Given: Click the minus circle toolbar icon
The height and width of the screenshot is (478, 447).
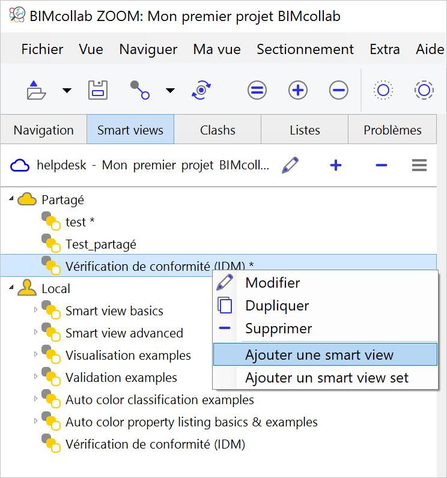Looking at the screenshot, I should pyautogui.click(x=339, y=90).
